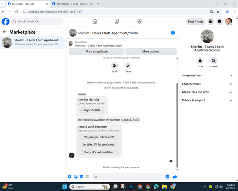Screen dimensions: 238x191
Task: Navigate back in the browser
Action: pyautogui.click(x=3, y=12)
